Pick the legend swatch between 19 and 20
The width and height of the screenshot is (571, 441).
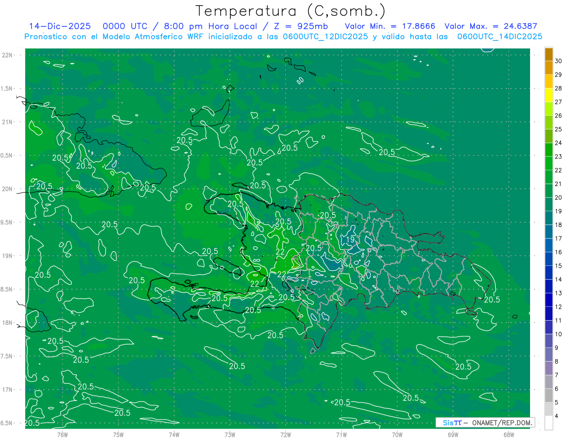point(549,204)
